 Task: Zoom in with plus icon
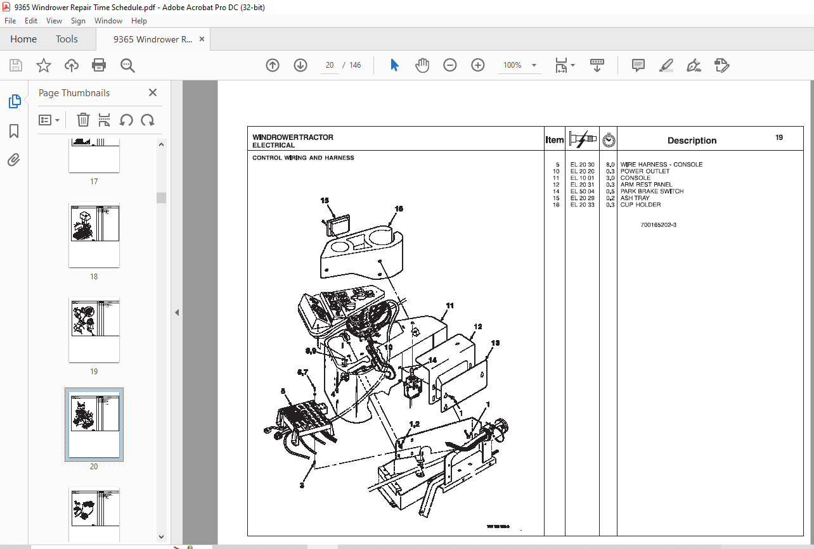pos(478,65)
